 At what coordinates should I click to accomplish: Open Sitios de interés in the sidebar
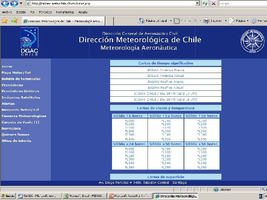16,141
